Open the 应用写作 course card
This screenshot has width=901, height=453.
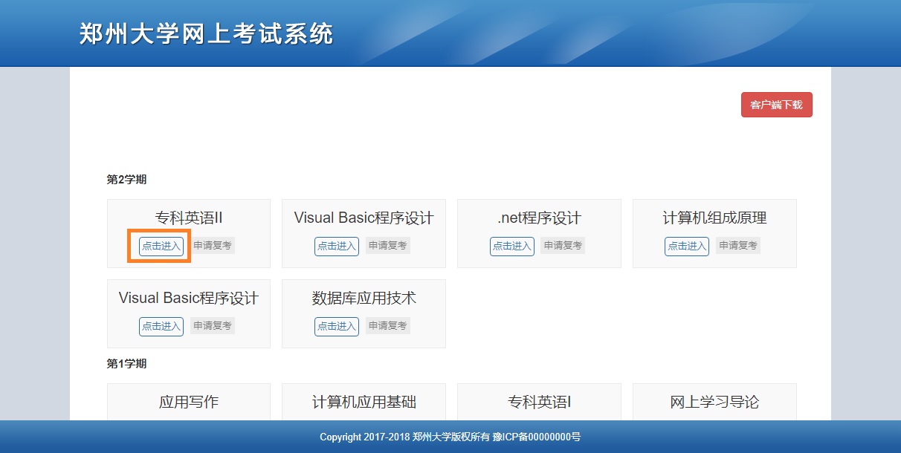point(189,402)
